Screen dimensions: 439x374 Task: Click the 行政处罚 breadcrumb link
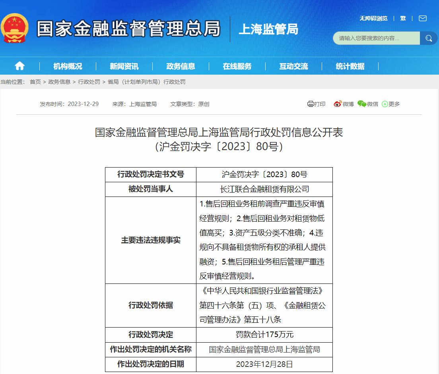click(x=89, y=82)
